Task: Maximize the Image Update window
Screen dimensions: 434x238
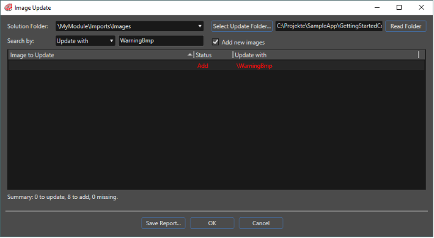Action: [399, 7]
